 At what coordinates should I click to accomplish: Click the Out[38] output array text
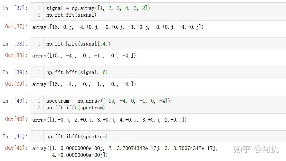(84, 55)
